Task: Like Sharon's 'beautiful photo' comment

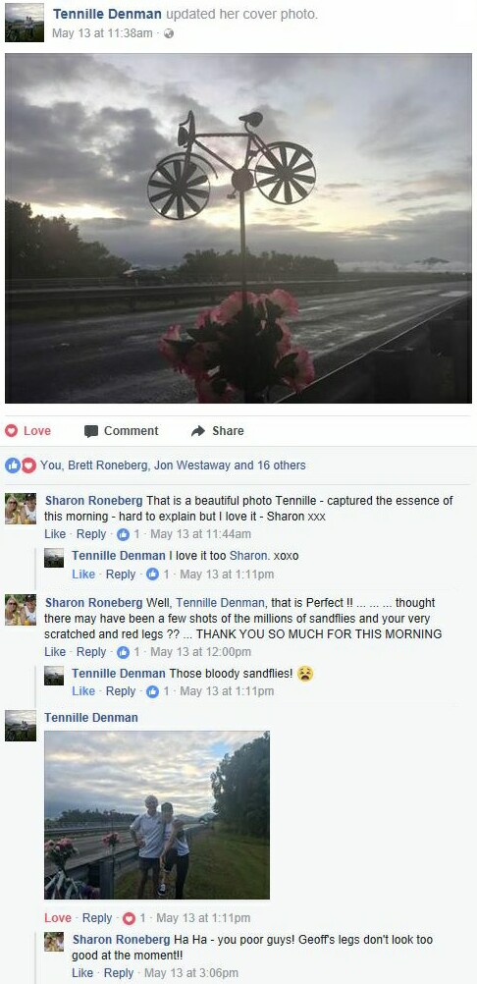Action: [x=55, y=534]
